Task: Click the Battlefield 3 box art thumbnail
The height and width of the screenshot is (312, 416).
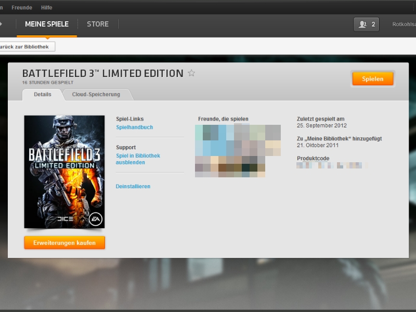Action: tap(64, 172)
